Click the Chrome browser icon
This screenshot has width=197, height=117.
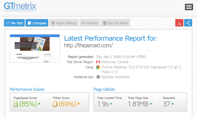tap(98, 67)
